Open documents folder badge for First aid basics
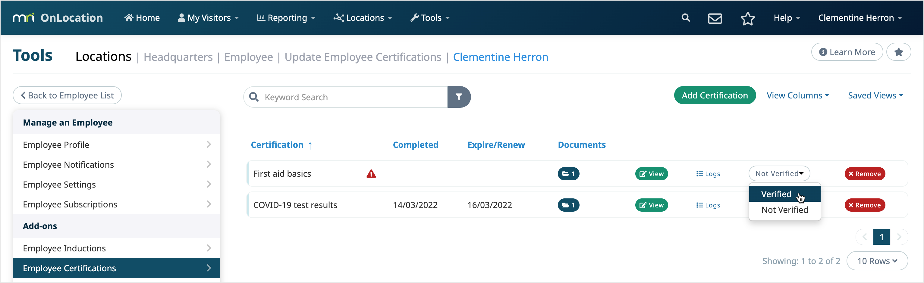Viewport: 924px width, 283px height. pyautogui.click(x=568, y=174)
